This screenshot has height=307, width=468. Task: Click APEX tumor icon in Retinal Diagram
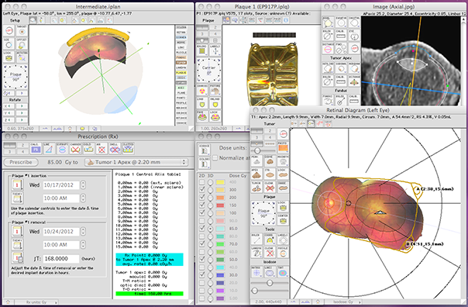pos(256,174)
